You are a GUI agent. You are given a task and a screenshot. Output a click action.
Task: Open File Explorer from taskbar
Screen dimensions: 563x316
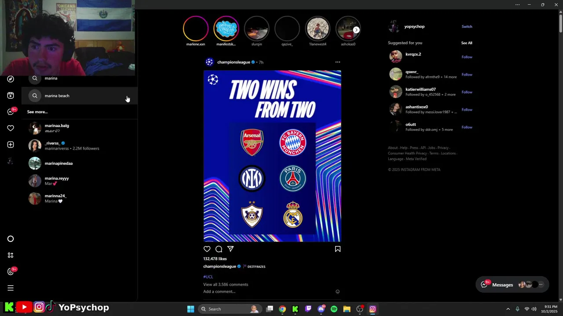347,309
